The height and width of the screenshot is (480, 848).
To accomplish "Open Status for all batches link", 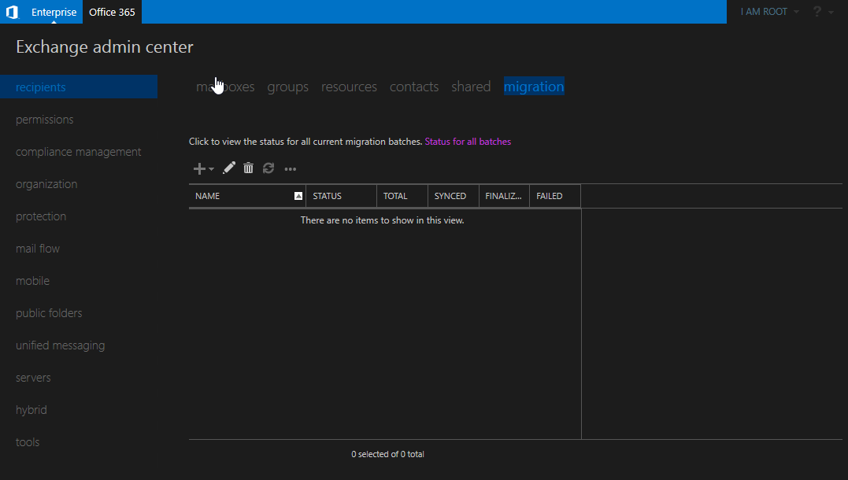I will [468, 142].
